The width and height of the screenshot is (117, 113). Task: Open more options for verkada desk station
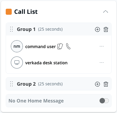(x=102, y=63)
